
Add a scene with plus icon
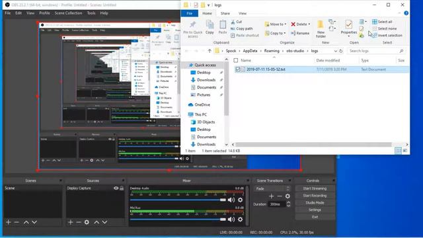coord(9,222)
